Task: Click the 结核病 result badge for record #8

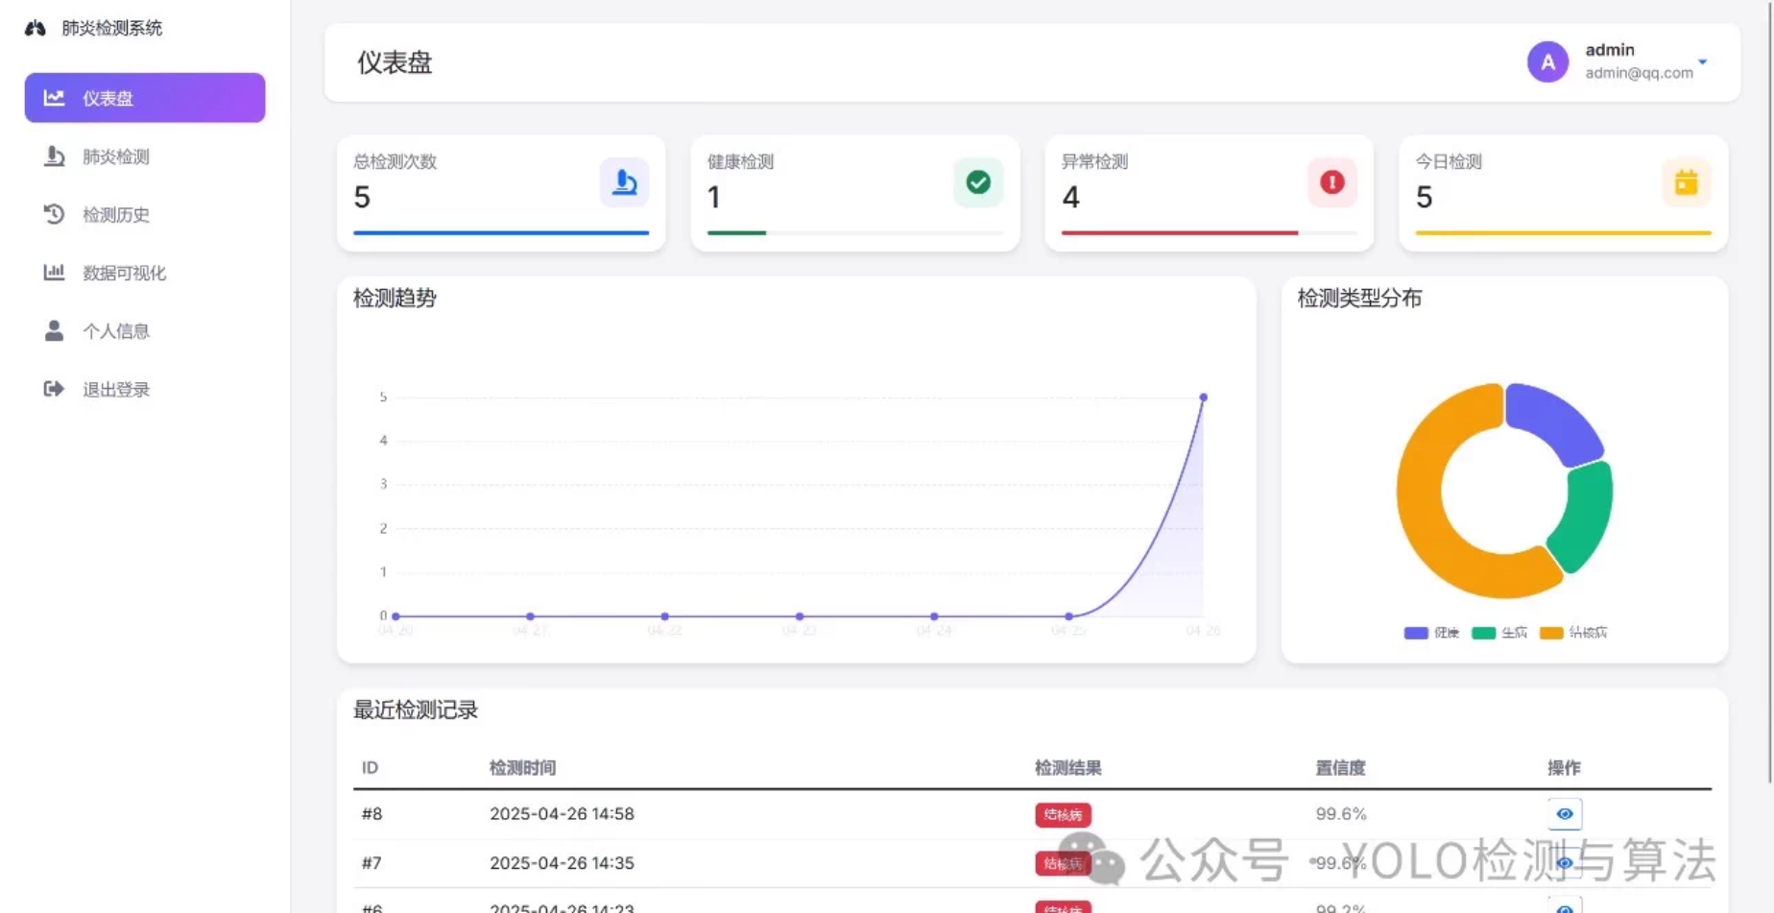Action: [x=1062, y=814]
